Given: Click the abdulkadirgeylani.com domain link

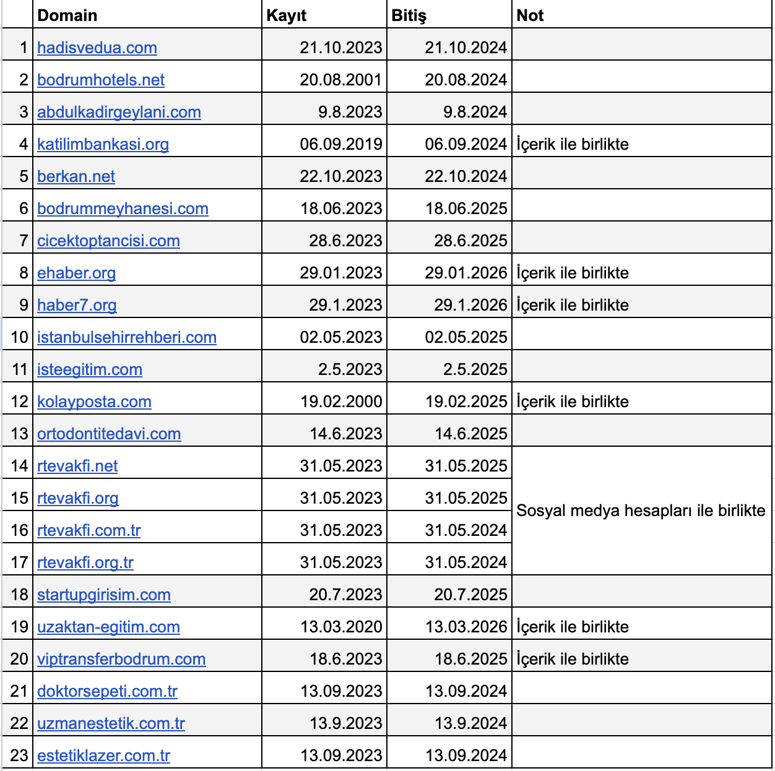Looking at the screenshot, I should [119, 112].
